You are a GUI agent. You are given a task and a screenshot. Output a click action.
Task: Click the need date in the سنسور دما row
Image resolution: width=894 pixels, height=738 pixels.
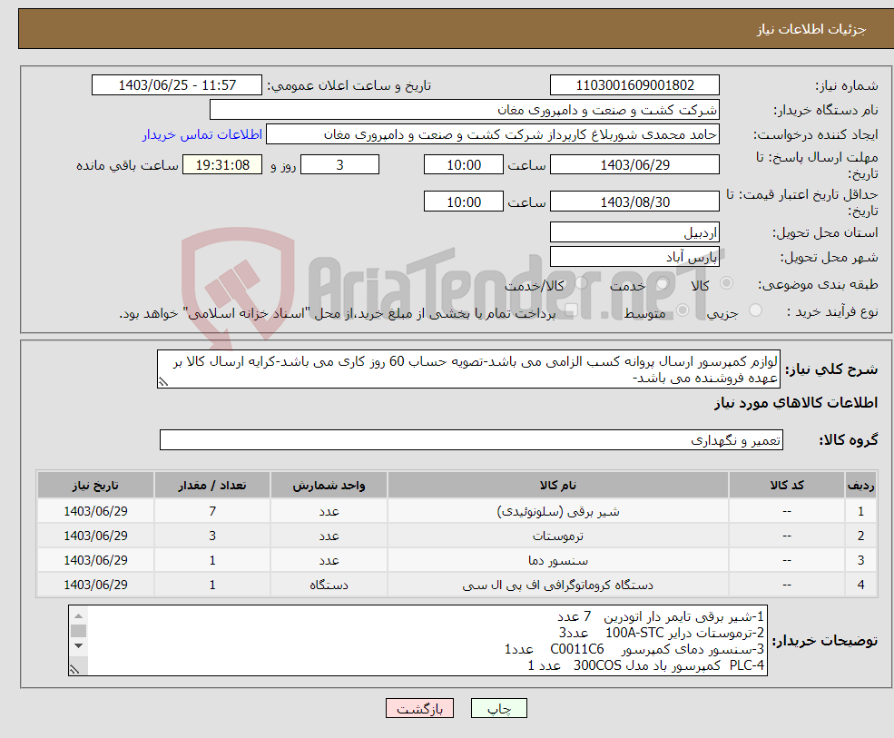coord(95,561)
